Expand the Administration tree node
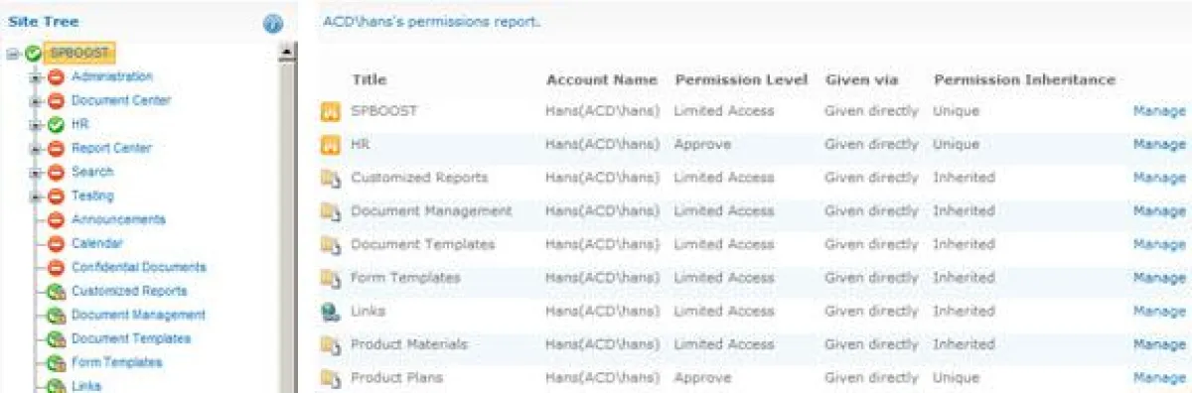Image resolution: width=1192 pixels, height=393 pixels. tap(36, 77)
